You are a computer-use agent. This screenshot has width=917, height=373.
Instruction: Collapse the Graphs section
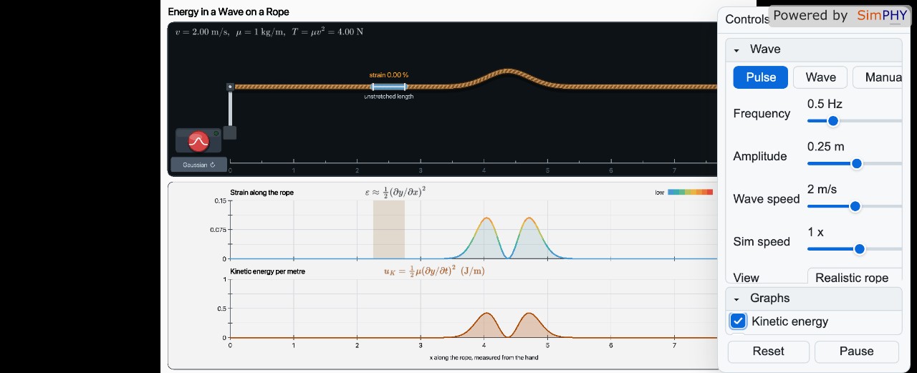click(x=814, y=299)
